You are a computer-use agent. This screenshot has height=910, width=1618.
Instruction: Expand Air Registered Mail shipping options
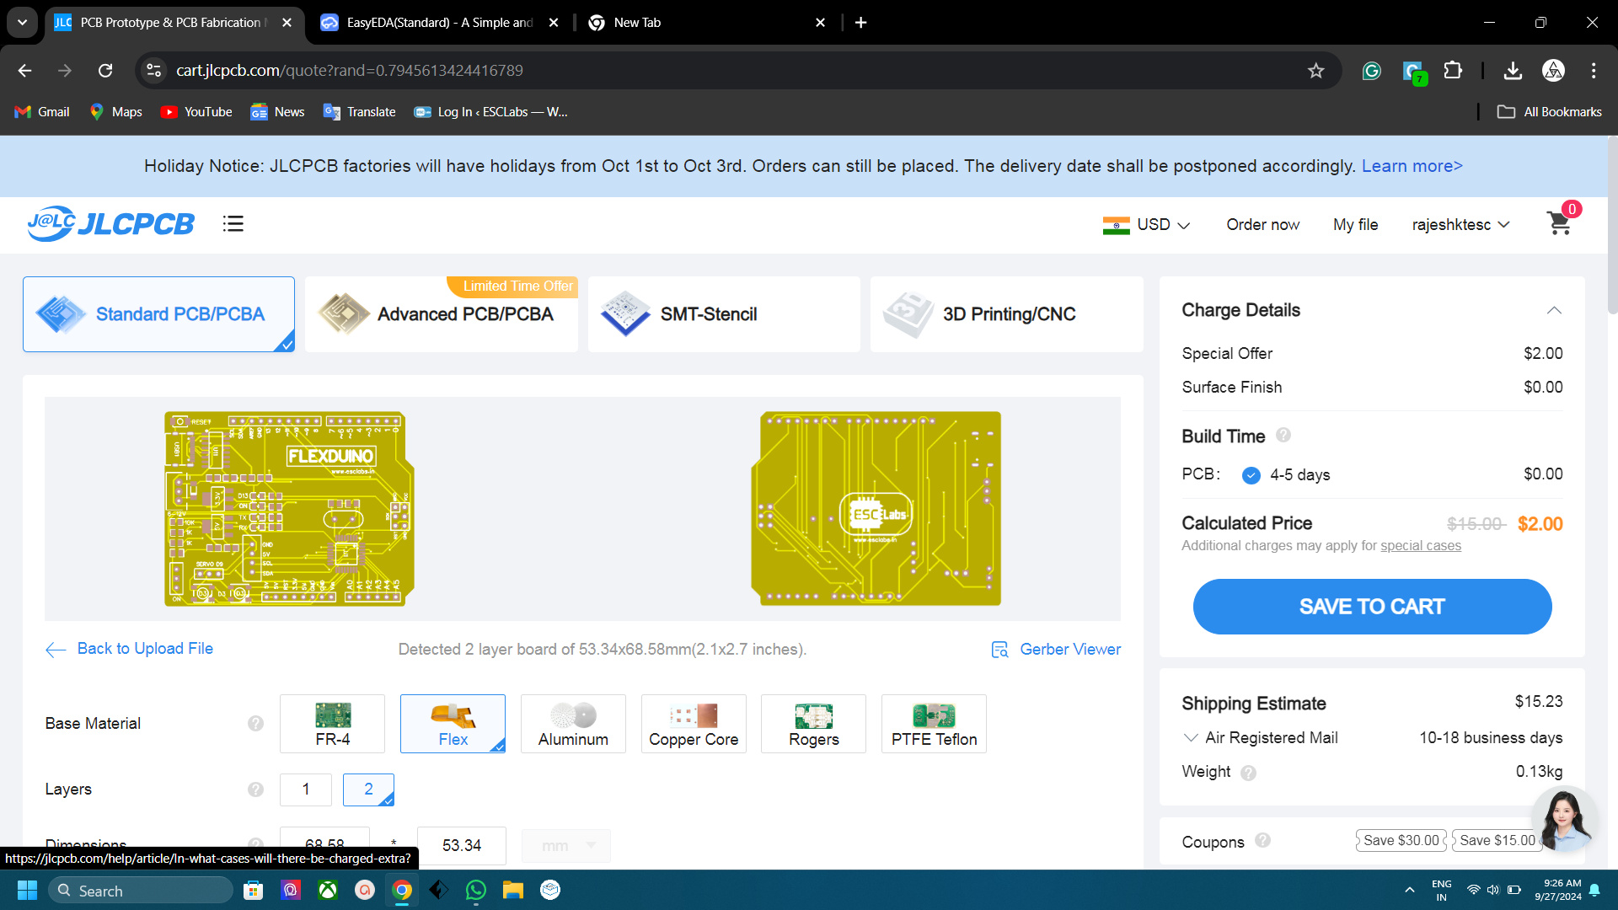point(1191,738)
